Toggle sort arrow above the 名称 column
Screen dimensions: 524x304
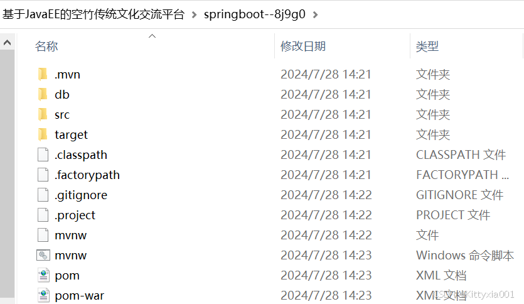(152, 36)
